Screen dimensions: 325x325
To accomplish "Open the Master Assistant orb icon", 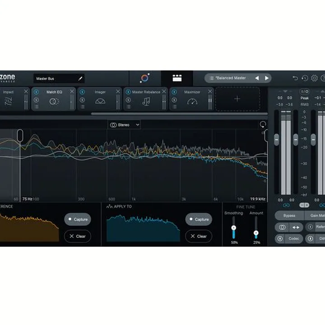I will [x=145, y=78].
